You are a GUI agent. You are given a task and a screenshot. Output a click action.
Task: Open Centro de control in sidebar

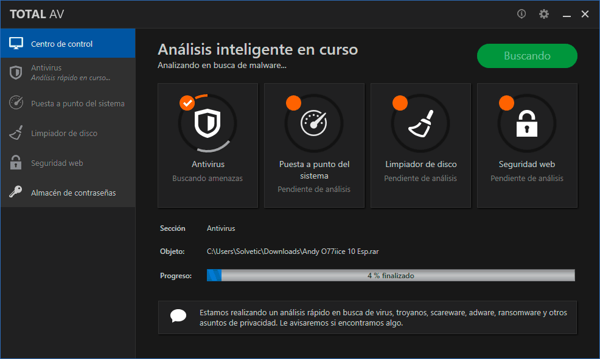tap(68, 44)
